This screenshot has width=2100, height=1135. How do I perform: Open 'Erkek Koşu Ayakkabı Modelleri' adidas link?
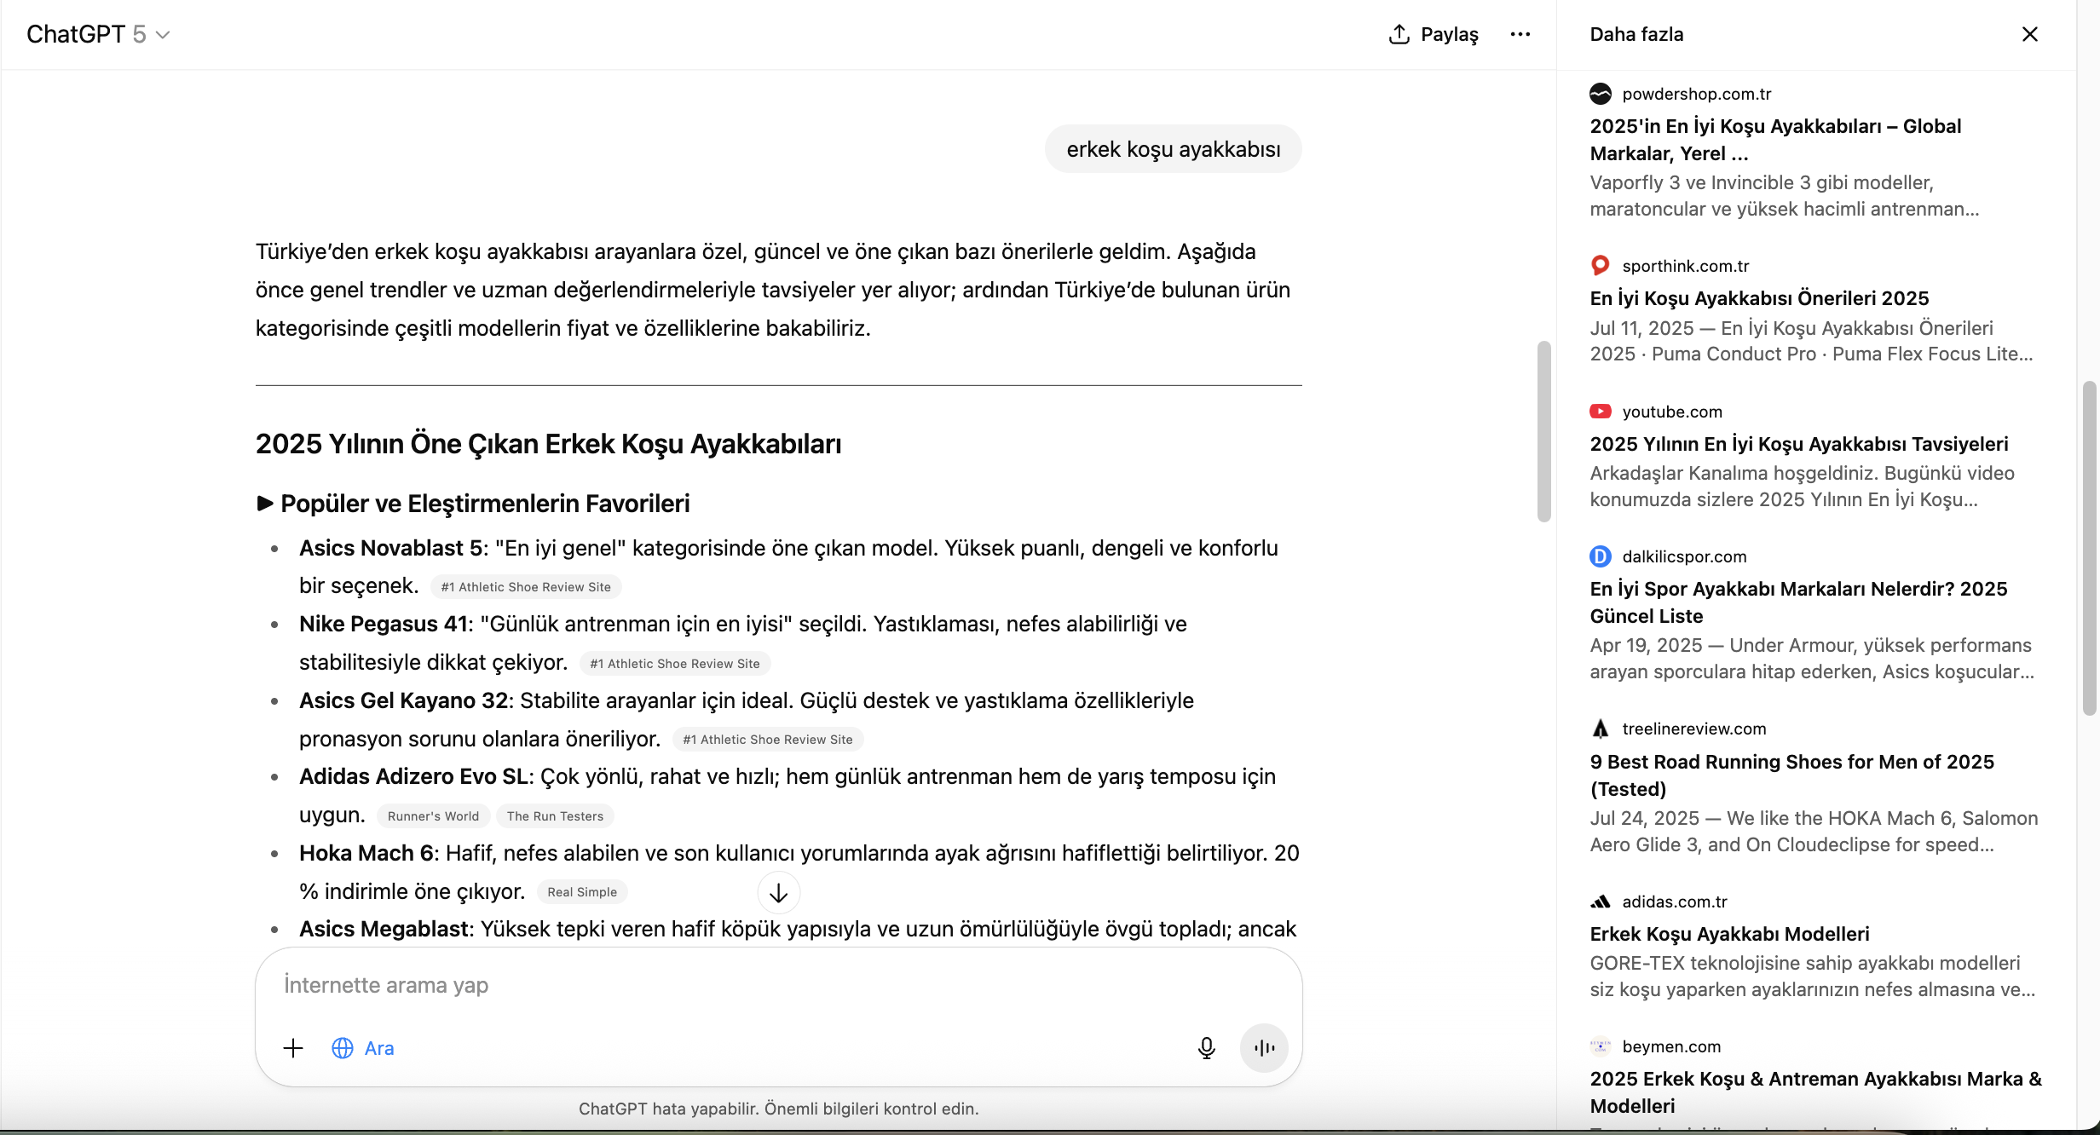click(1729, 934)
